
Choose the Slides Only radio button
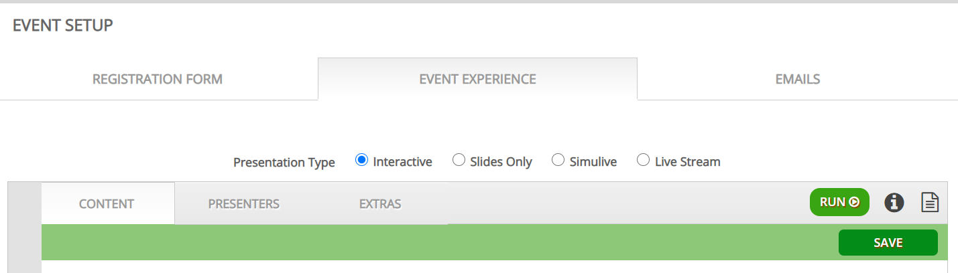459,160
